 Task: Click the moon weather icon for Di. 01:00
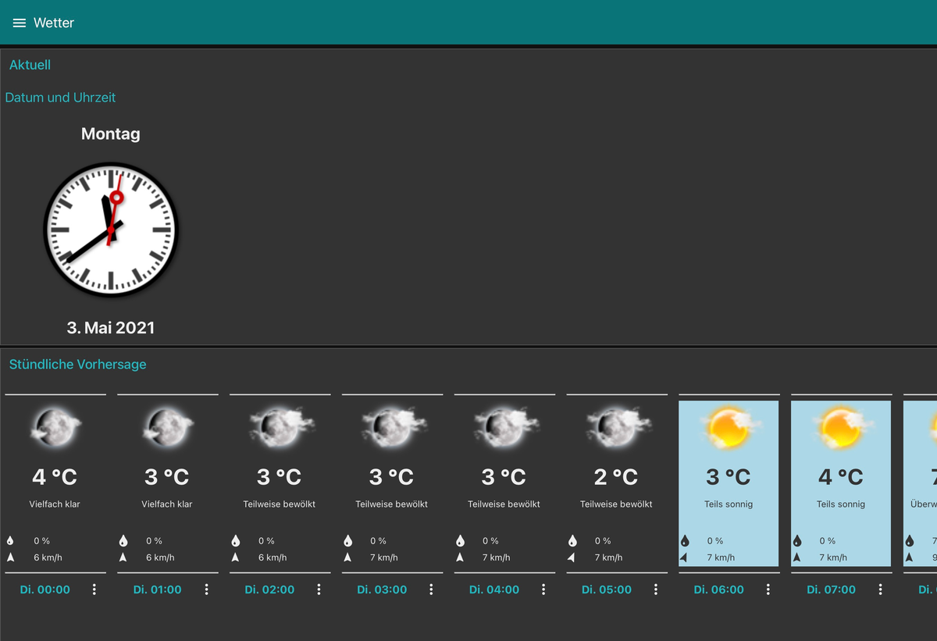(168, 427)
